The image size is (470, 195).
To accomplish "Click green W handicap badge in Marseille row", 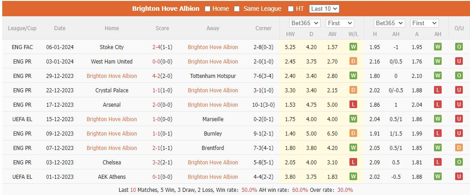I will [438, 119].
